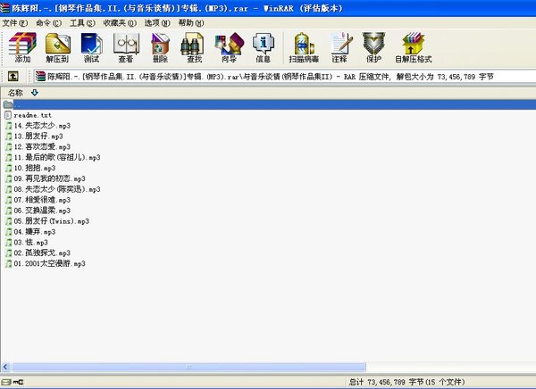The image size is (536, 389).
Task: Select 11.最后的歌(容祖儿).mp3
Action: pos(57,157)
